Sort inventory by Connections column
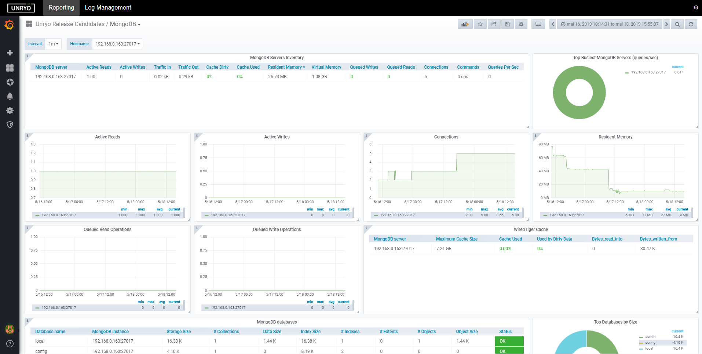This screenshot has width=702, height=354. [x=436, y=67]
